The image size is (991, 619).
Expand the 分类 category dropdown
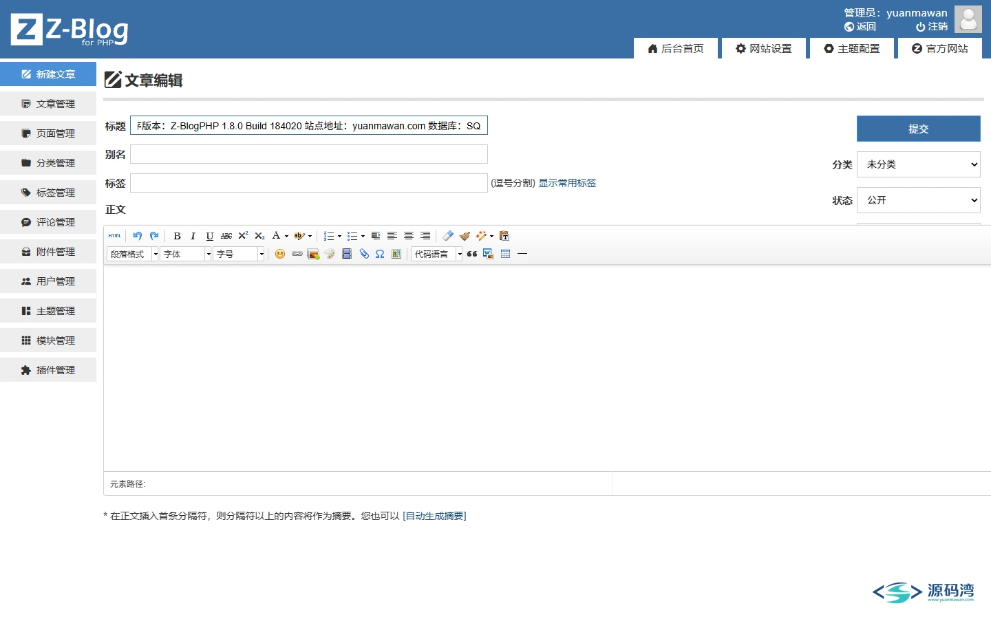click(x=919, y=164)
